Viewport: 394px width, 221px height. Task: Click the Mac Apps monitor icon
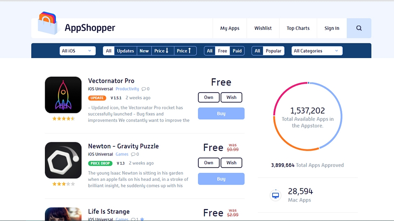coord(275,195)
